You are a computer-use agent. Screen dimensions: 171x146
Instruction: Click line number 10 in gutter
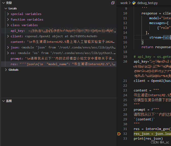point(125,13)
